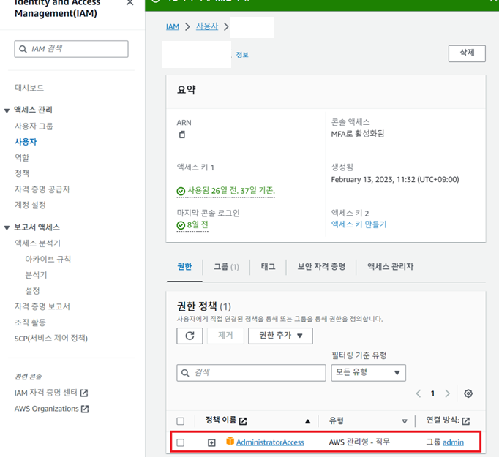Viewport: 499px width, 457px height.
Task: Switch to the 액세스 관리자 tab
Action: point(391,266)
